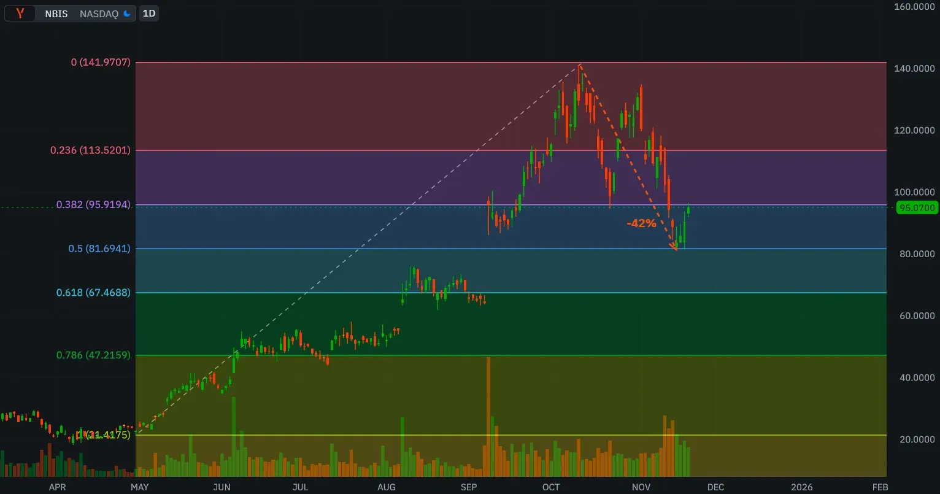Viewport: 940px width, 494px height.
Task: Select the 0.618 (67.4688) Fibonacci label
Action: click(x=93, y=293)
